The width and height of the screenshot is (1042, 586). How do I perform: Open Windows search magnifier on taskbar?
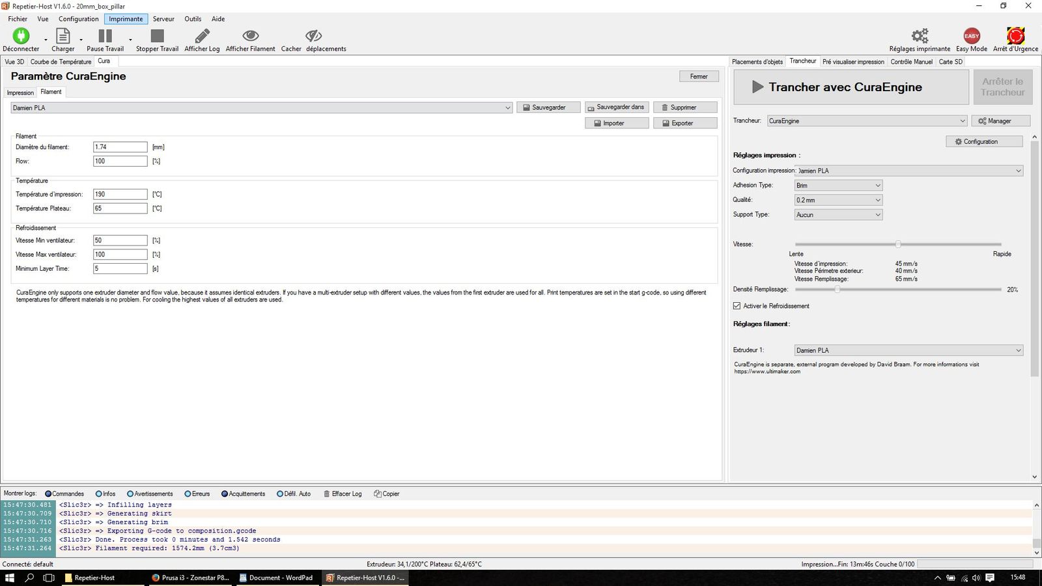29,578
